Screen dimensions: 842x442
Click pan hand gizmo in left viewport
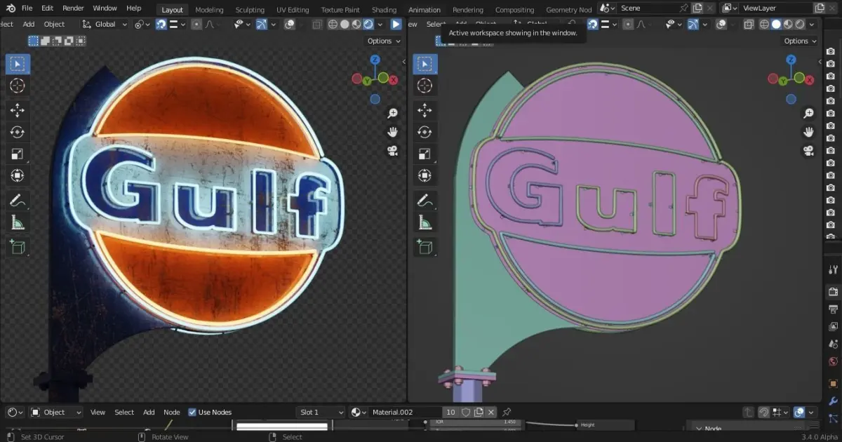pos(393,132)
